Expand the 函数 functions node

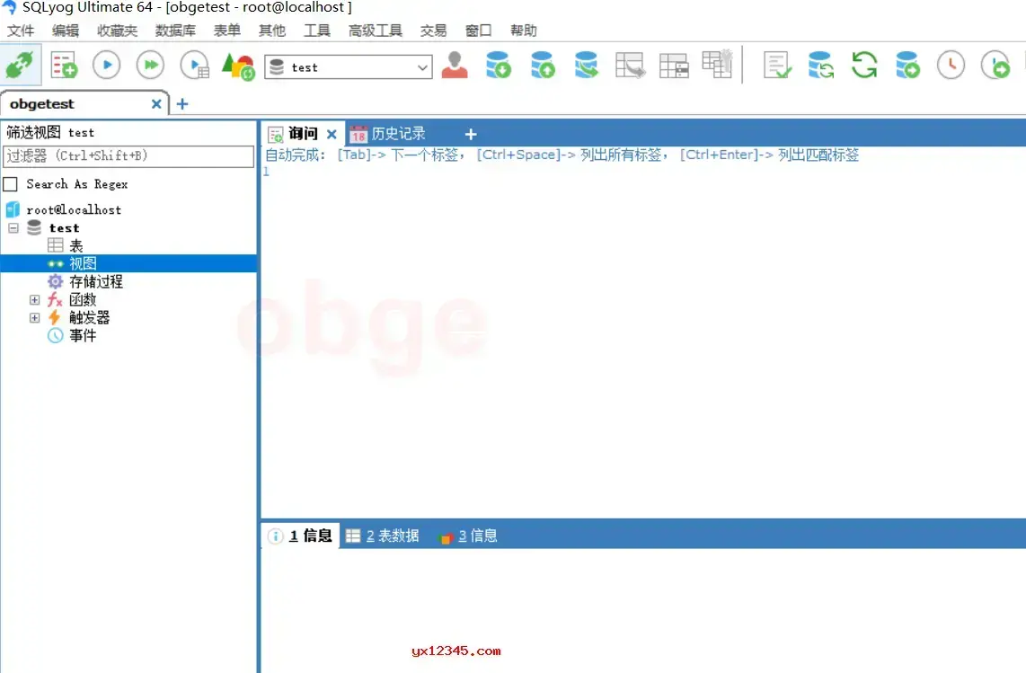coord(35,300)
